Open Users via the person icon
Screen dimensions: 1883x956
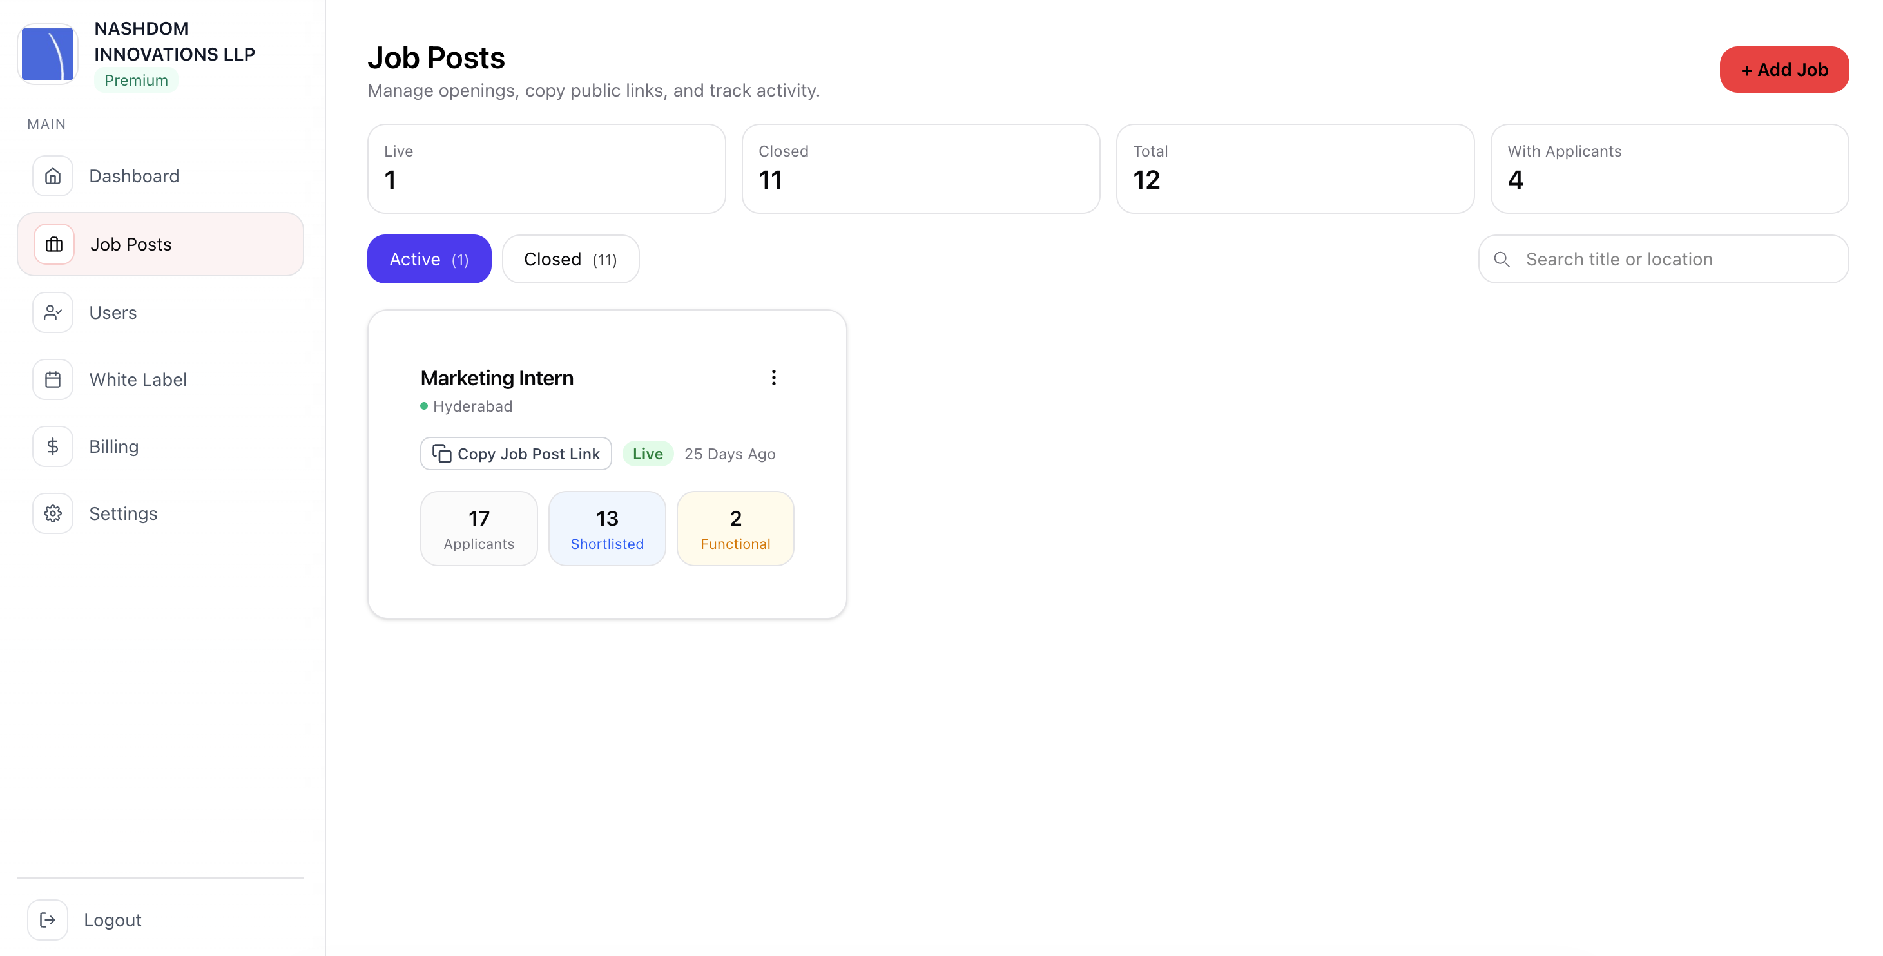(x=53, y=313)
